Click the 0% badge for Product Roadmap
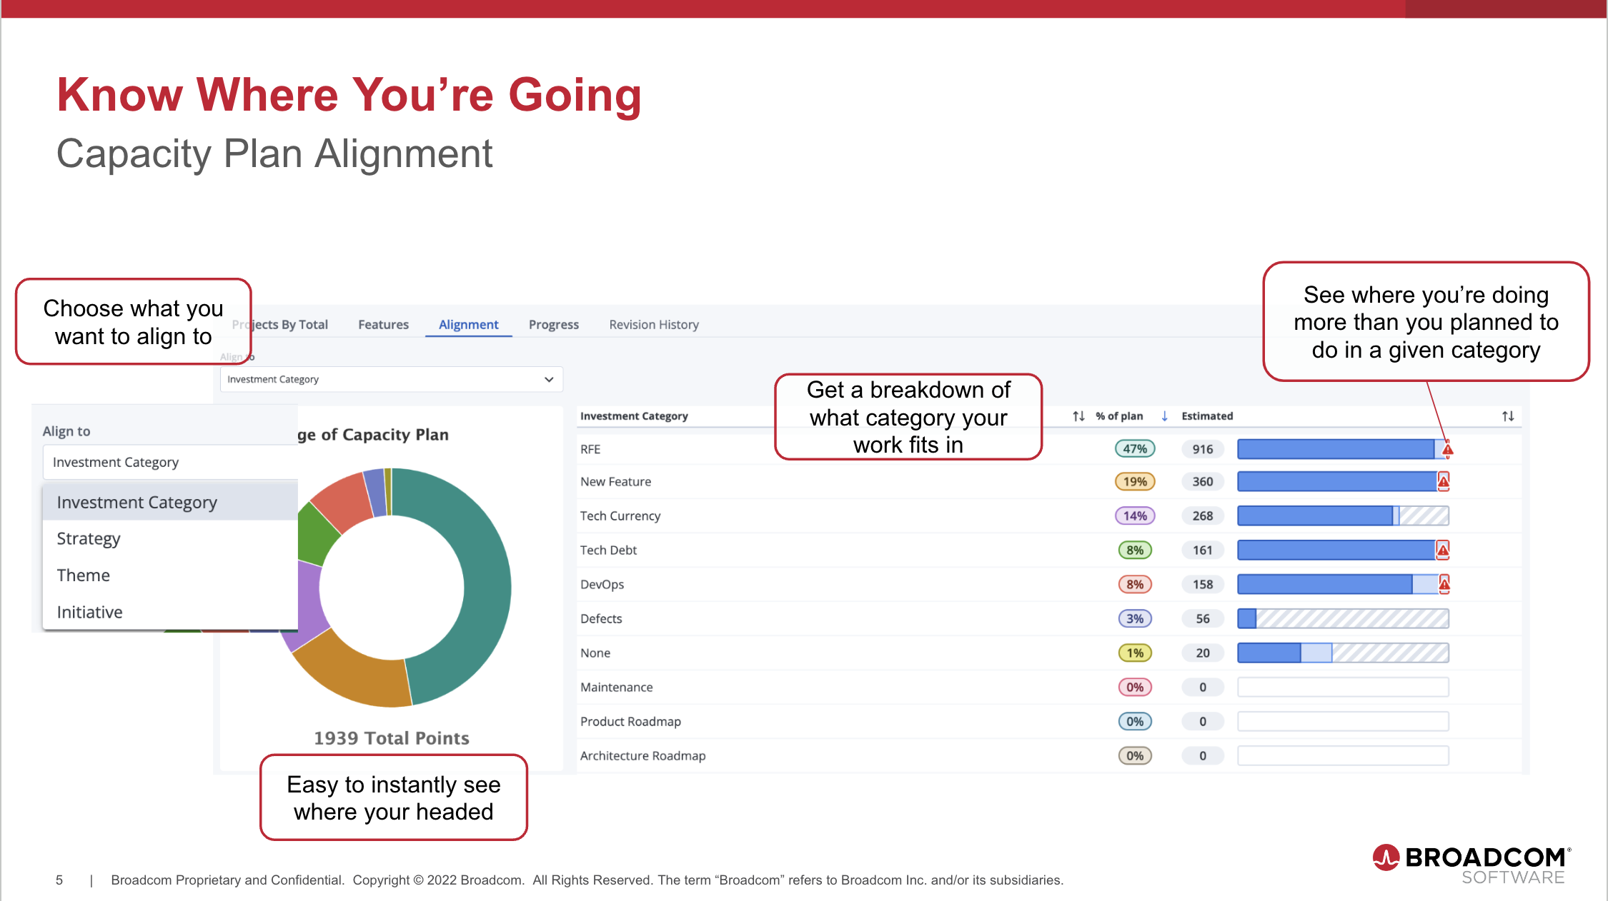 point(1135,721)
